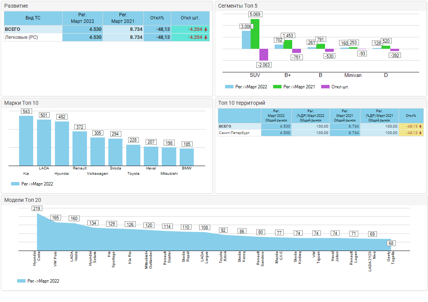Click the legend swatch under Модели Топ 20
Image resolution: width=428 pixels, height=302 pixels.
(21, 281)
